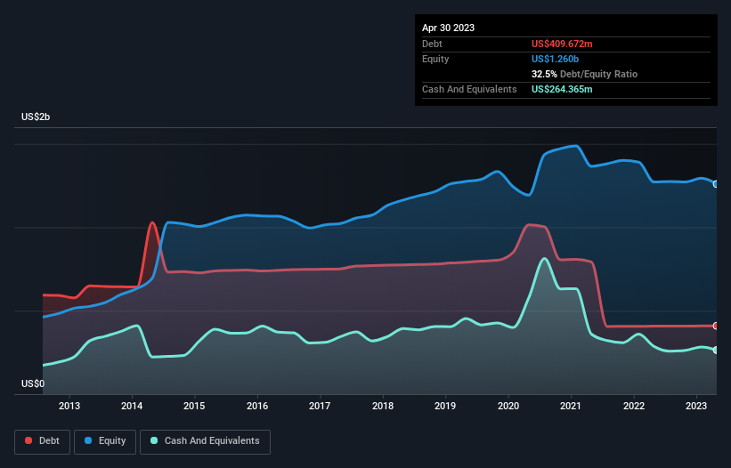This screenshot has height=468, width=731.
Task: Click the red Debt legend dot
Action: coord(28,440)
